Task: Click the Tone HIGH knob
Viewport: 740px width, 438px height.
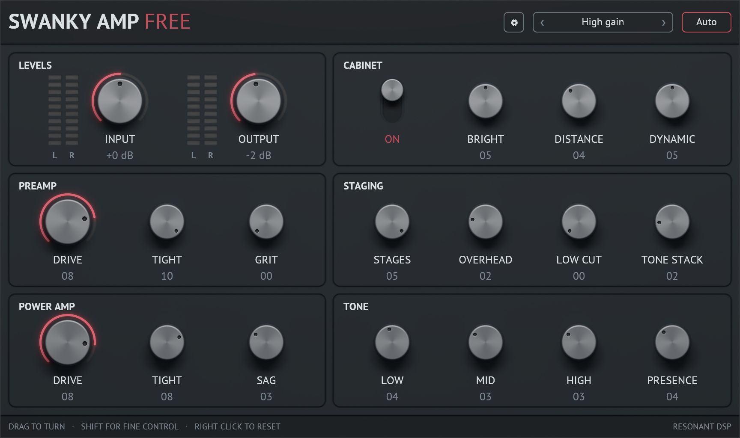Action: [x=579, y=342]
